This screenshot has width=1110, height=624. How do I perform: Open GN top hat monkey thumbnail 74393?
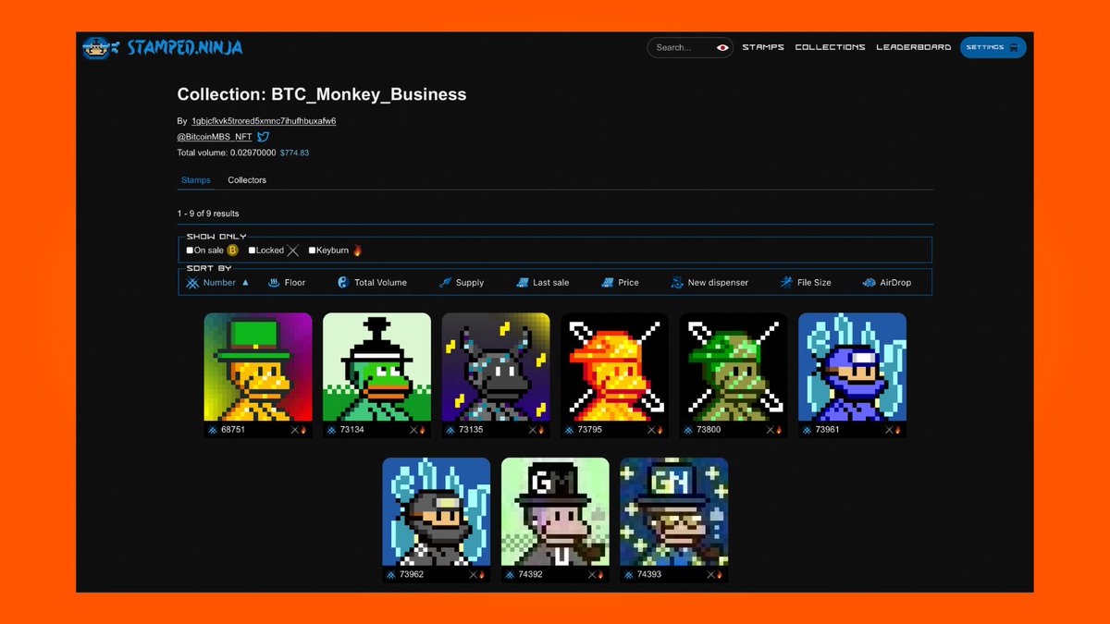tap(674, 511)
